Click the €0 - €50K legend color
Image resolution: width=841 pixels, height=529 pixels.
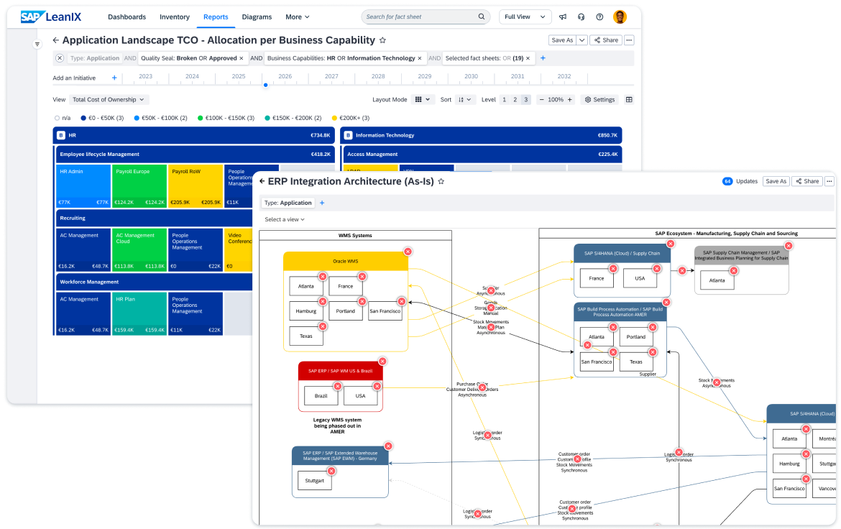83,118
